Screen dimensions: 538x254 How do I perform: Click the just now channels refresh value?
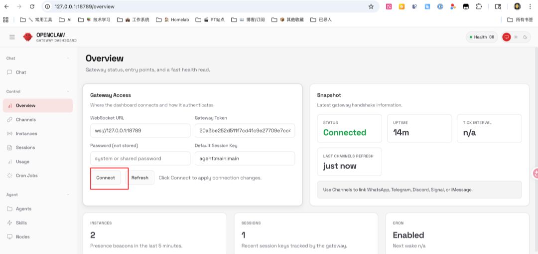(340, 166)
